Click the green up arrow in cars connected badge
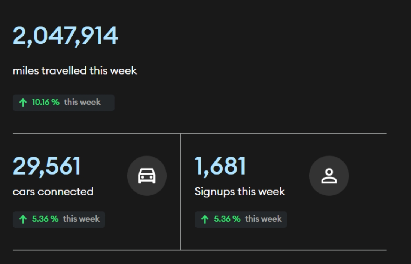 [x=23, y=219]
